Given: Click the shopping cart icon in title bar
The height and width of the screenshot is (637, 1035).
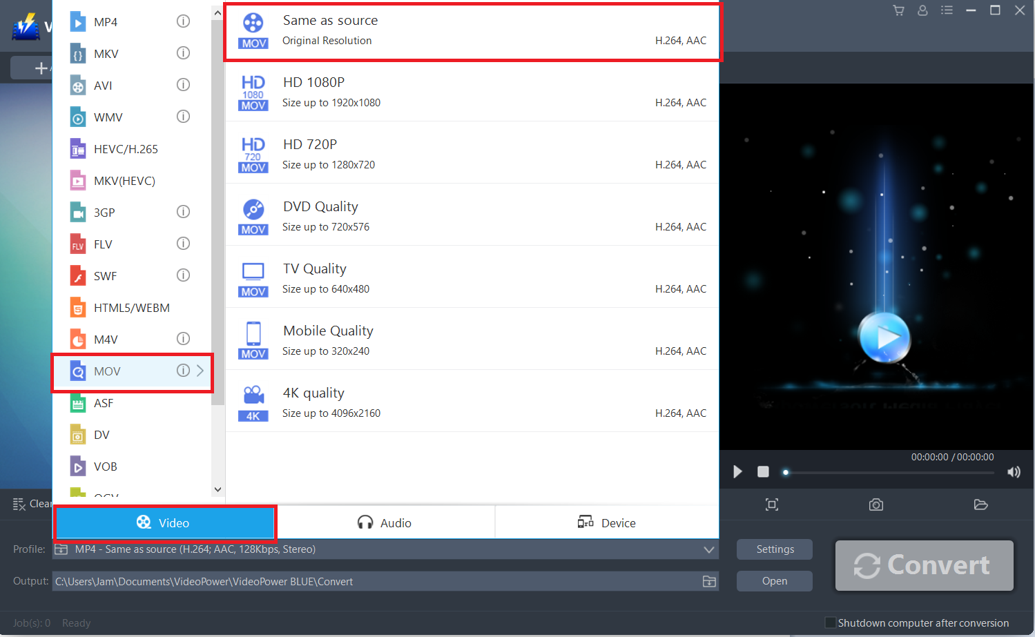Looking at the screenshot, I should tap(898, 10).
